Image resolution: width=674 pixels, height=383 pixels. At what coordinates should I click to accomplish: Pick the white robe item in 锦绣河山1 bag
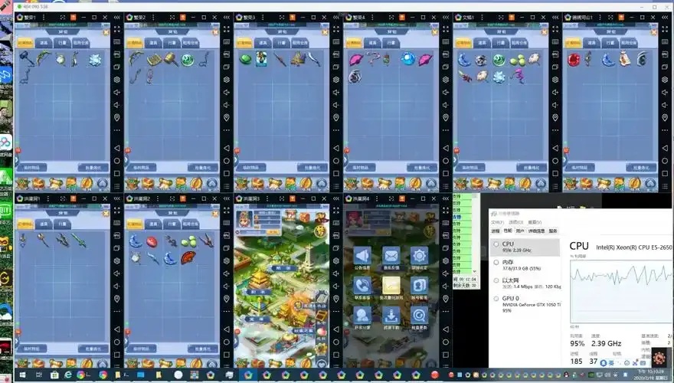click(x=624, y=59)
